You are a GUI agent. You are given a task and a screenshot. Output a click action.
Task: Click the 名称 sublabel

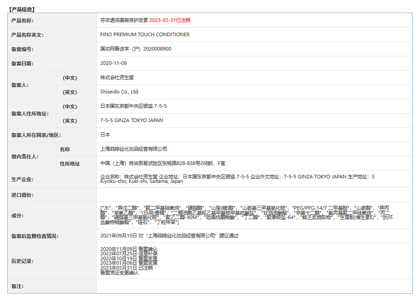pos(65,149)
